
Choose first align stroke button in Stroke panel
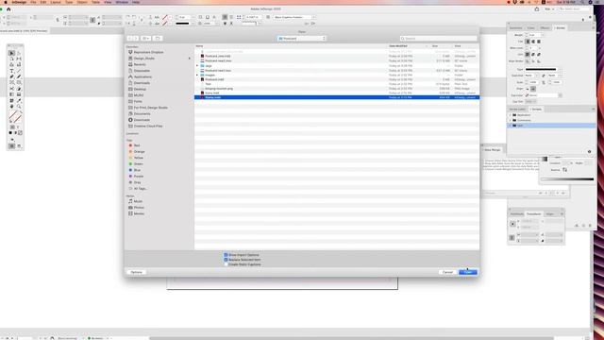point(528,61)
